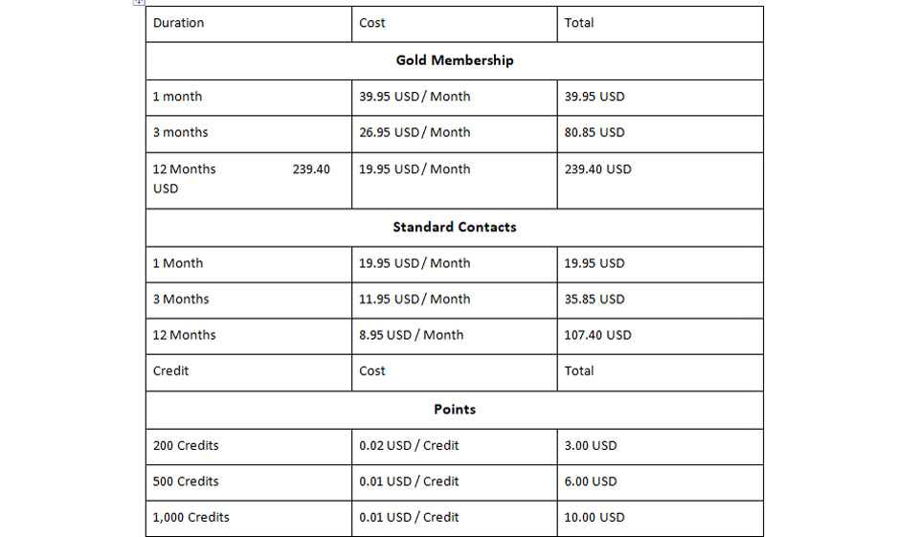Click the 39.95 USD / Month cost cell
The image size is (919, 537).
pos(415,97)
